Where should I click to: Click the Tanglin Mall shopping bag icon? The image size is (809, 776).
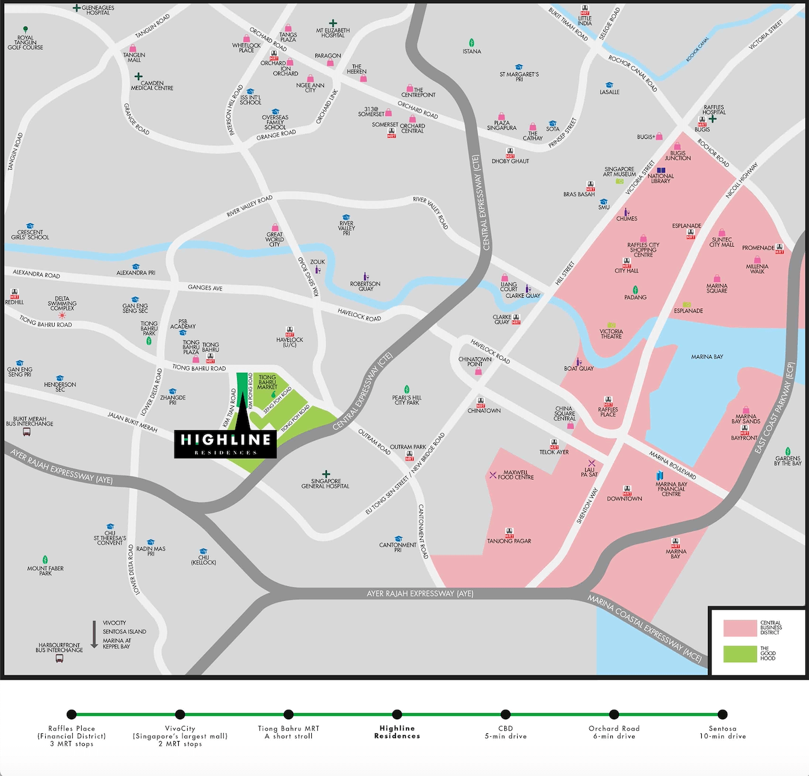click(x=133, y=48)
